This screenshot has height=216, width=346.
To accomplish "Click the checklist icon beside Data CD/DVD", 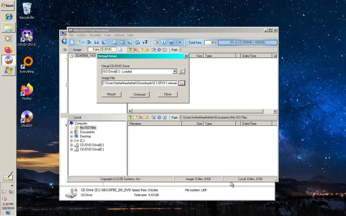I will (x=121, y=50).
